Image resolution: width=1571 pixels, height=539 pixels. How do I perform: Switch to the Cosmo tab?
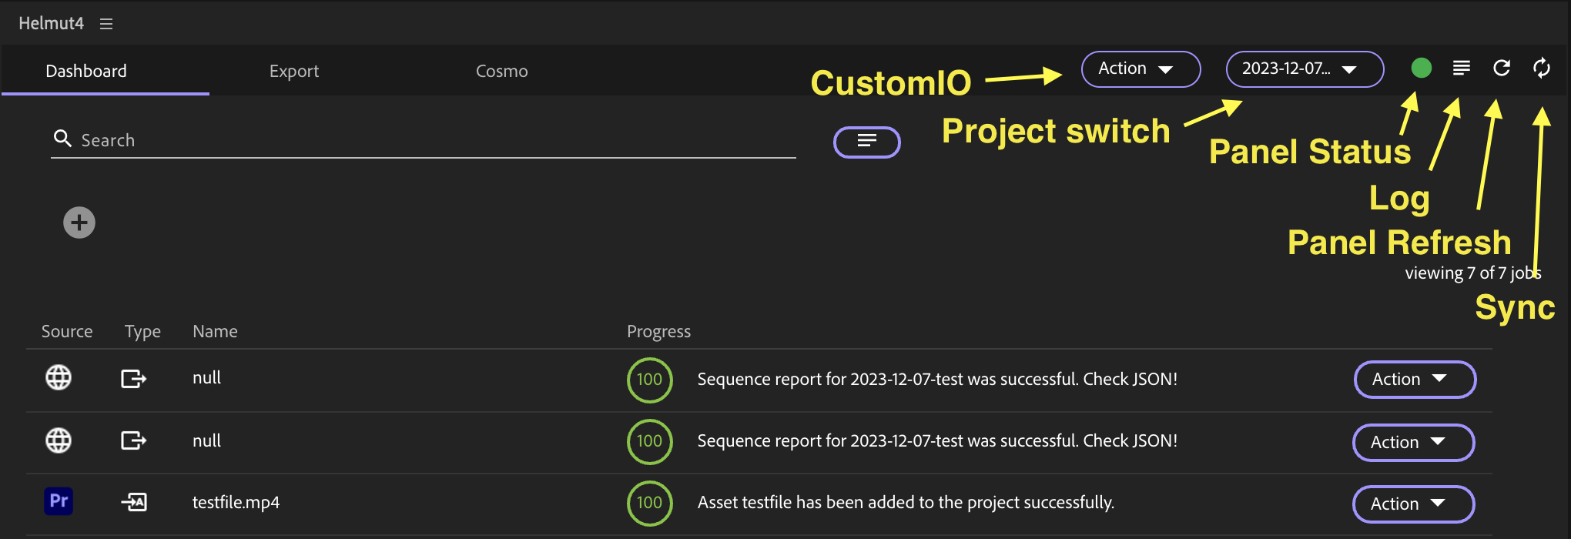tap(501, 71)
